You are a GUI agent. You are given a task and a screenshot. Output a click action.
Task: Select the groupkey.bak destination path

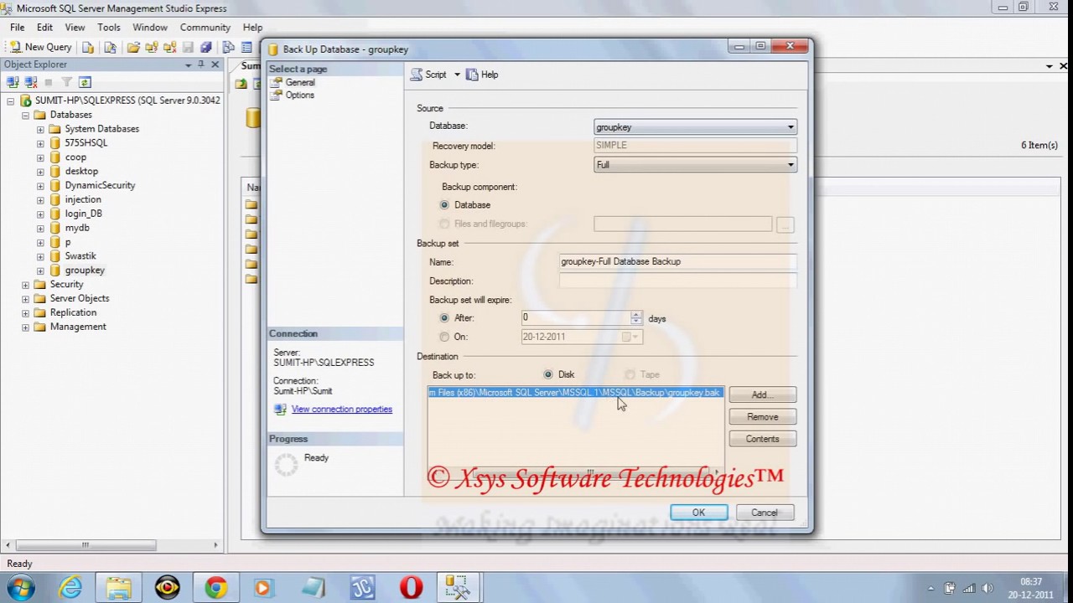pos(575,393)
